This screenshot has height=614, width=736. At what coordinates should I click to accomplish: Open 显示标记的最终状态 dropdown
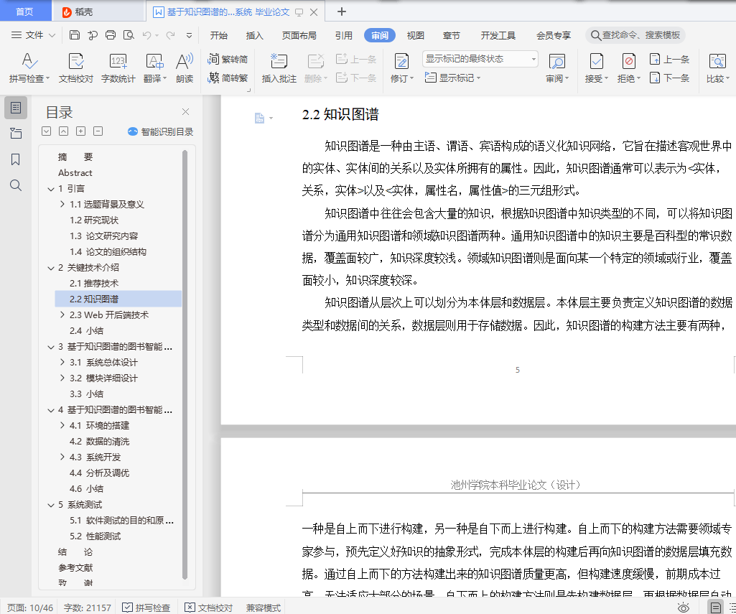pos(480,59)
